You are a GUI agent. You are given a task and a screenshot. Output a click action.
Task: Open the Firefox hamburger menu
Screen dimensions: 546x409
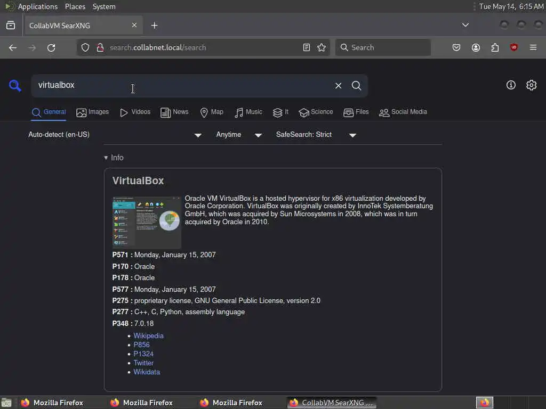(533, 47)
